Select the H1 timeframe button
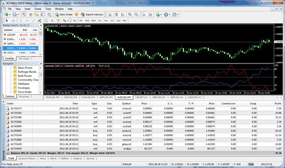The image size is (285, 168). (x=100, y=21)
